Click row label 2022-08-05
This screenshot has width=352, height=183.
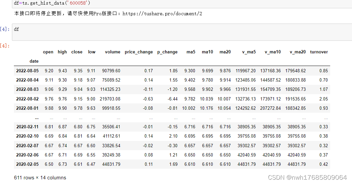click(27, 71)
